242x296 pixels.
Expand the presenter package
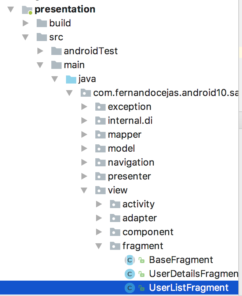(x=84, y=176)
